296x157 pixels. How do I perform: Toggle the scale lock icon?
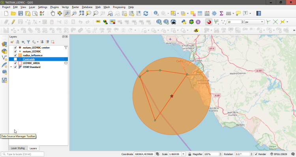[x=189, y=154]
